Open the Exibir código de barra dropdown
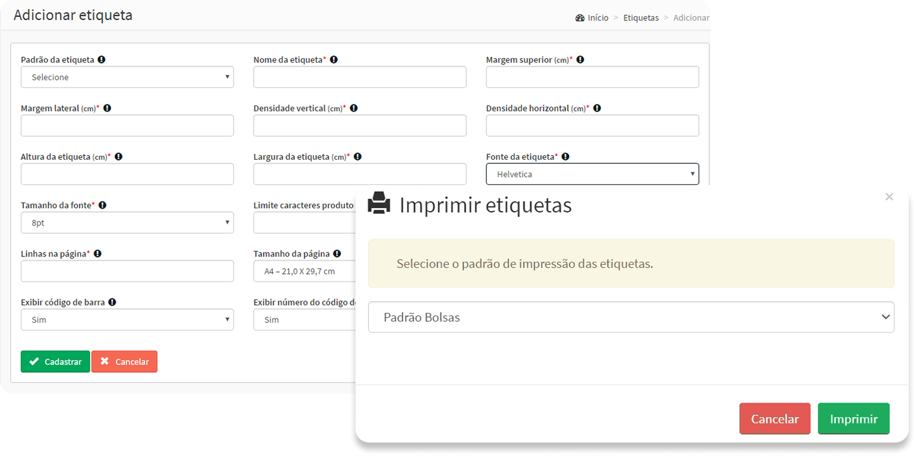Viewport: 916px width, 456px height. tap(128, 320)
